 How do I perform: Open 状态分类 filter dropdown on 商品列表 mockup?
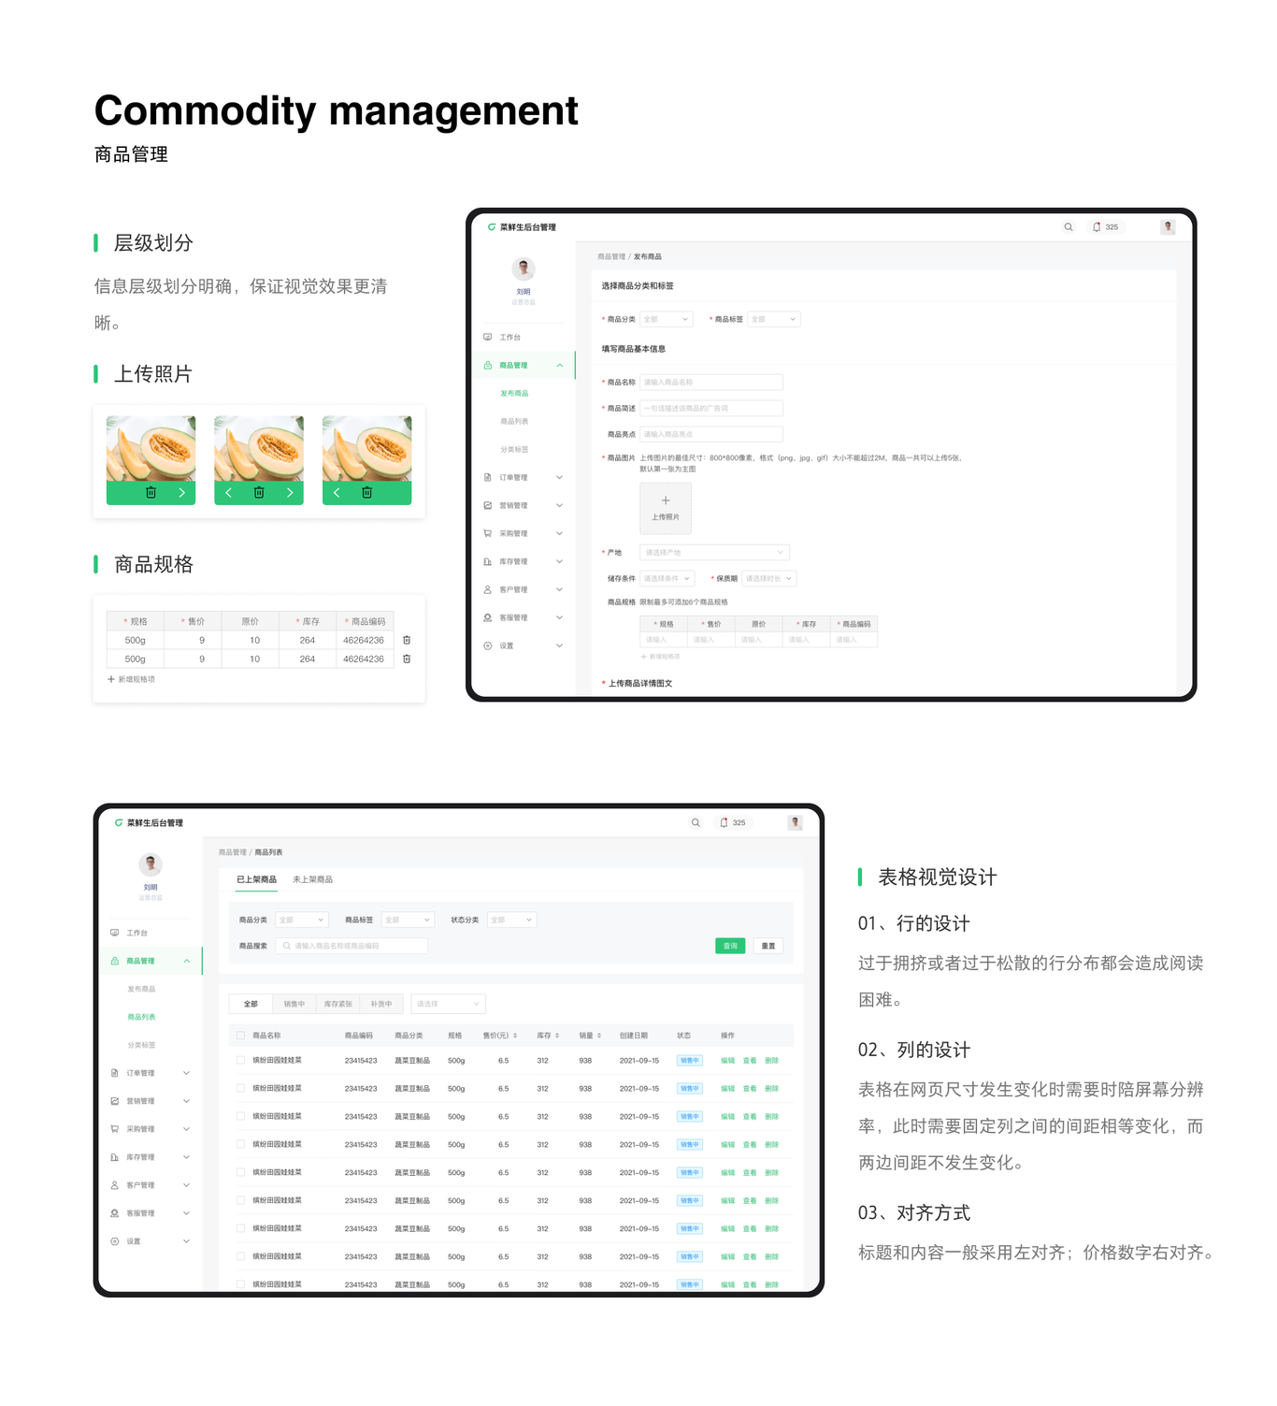click(x=512, y=920)
